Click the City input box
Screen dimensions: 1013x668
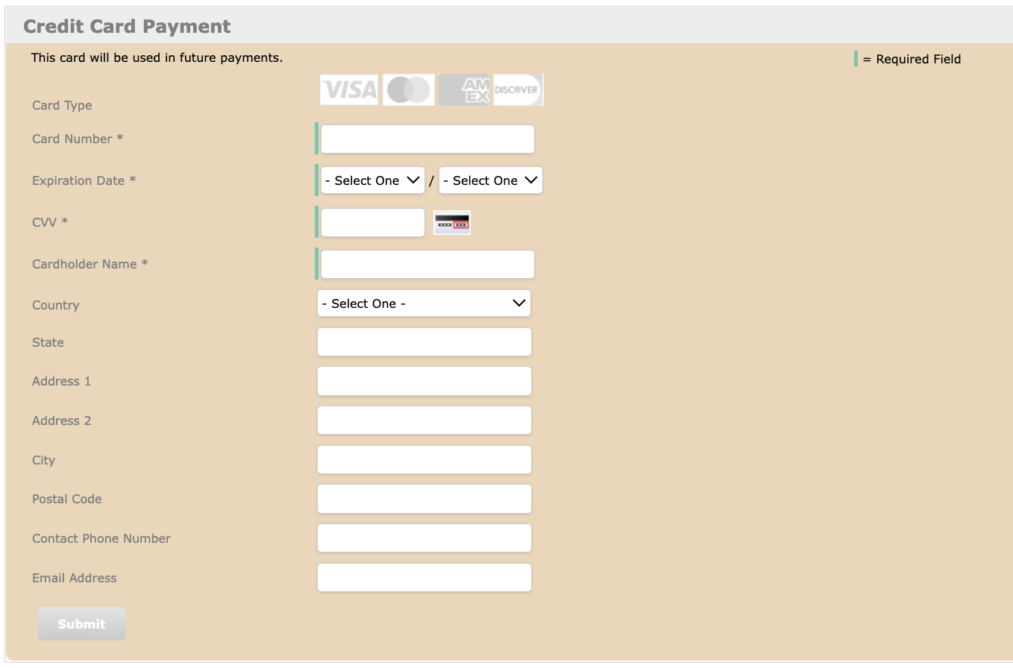[424, 459]
